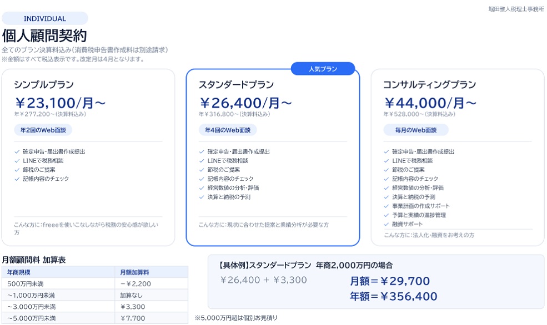The image size is (547, 325).
Task: Click シンプルプラン checkmark beside 確定申告・届出書作成提出
Action: pyautogui.click(x=17, y=152)
